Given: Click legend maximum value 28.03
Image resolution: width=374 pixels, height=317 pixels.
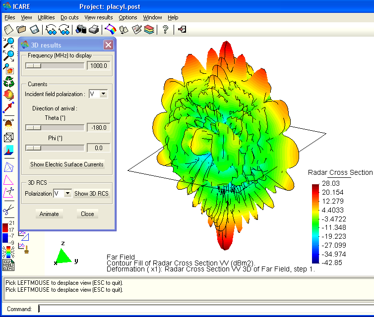Looking at the screenshot, I should [x=330, y=183].
